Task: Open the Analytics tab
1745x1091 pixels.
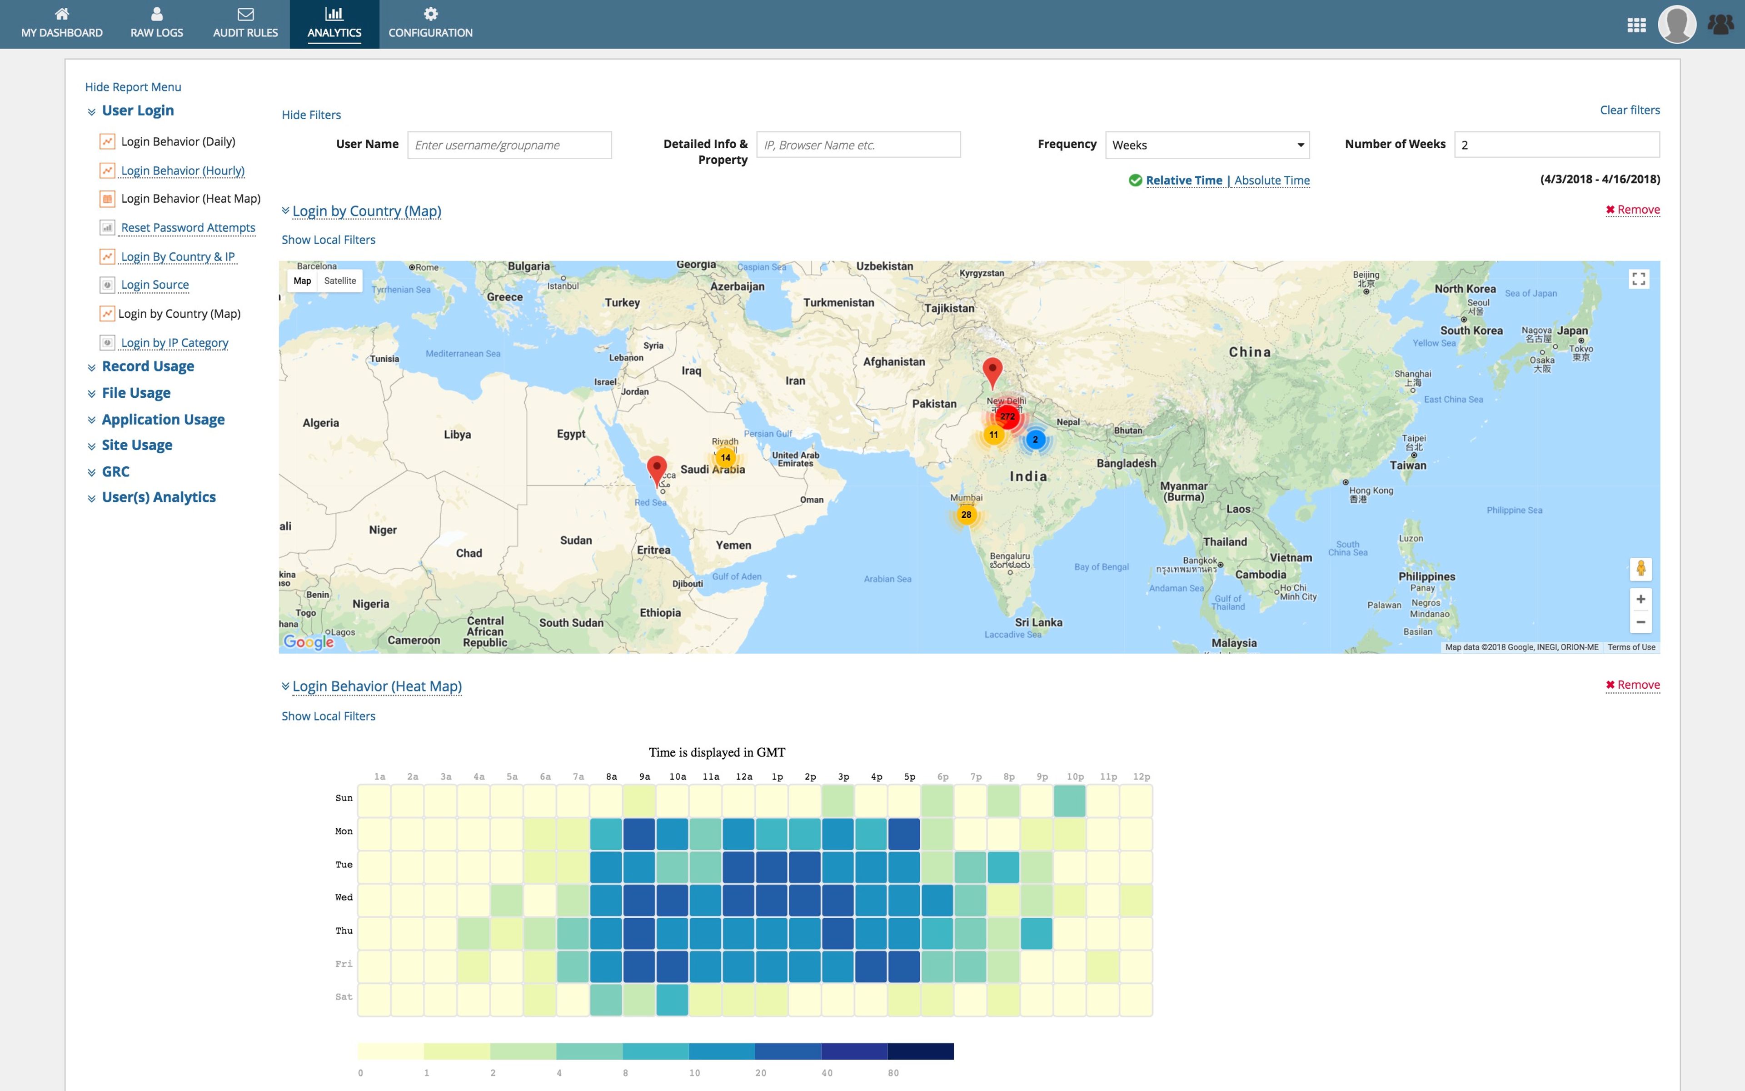Action: click(x=334, y=24)
